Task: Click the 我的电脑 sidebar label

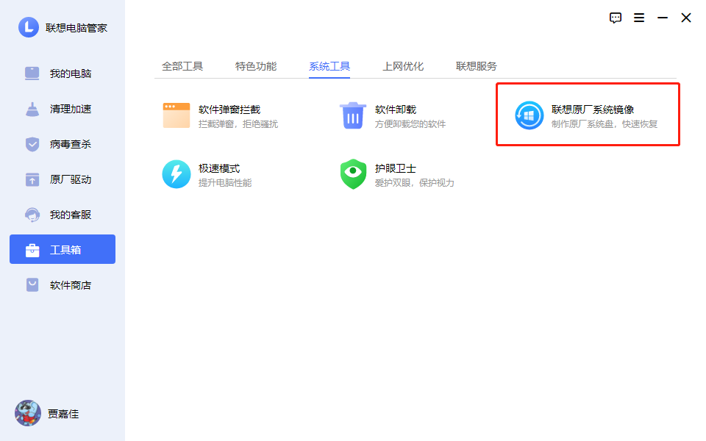Action: (71, 73)
